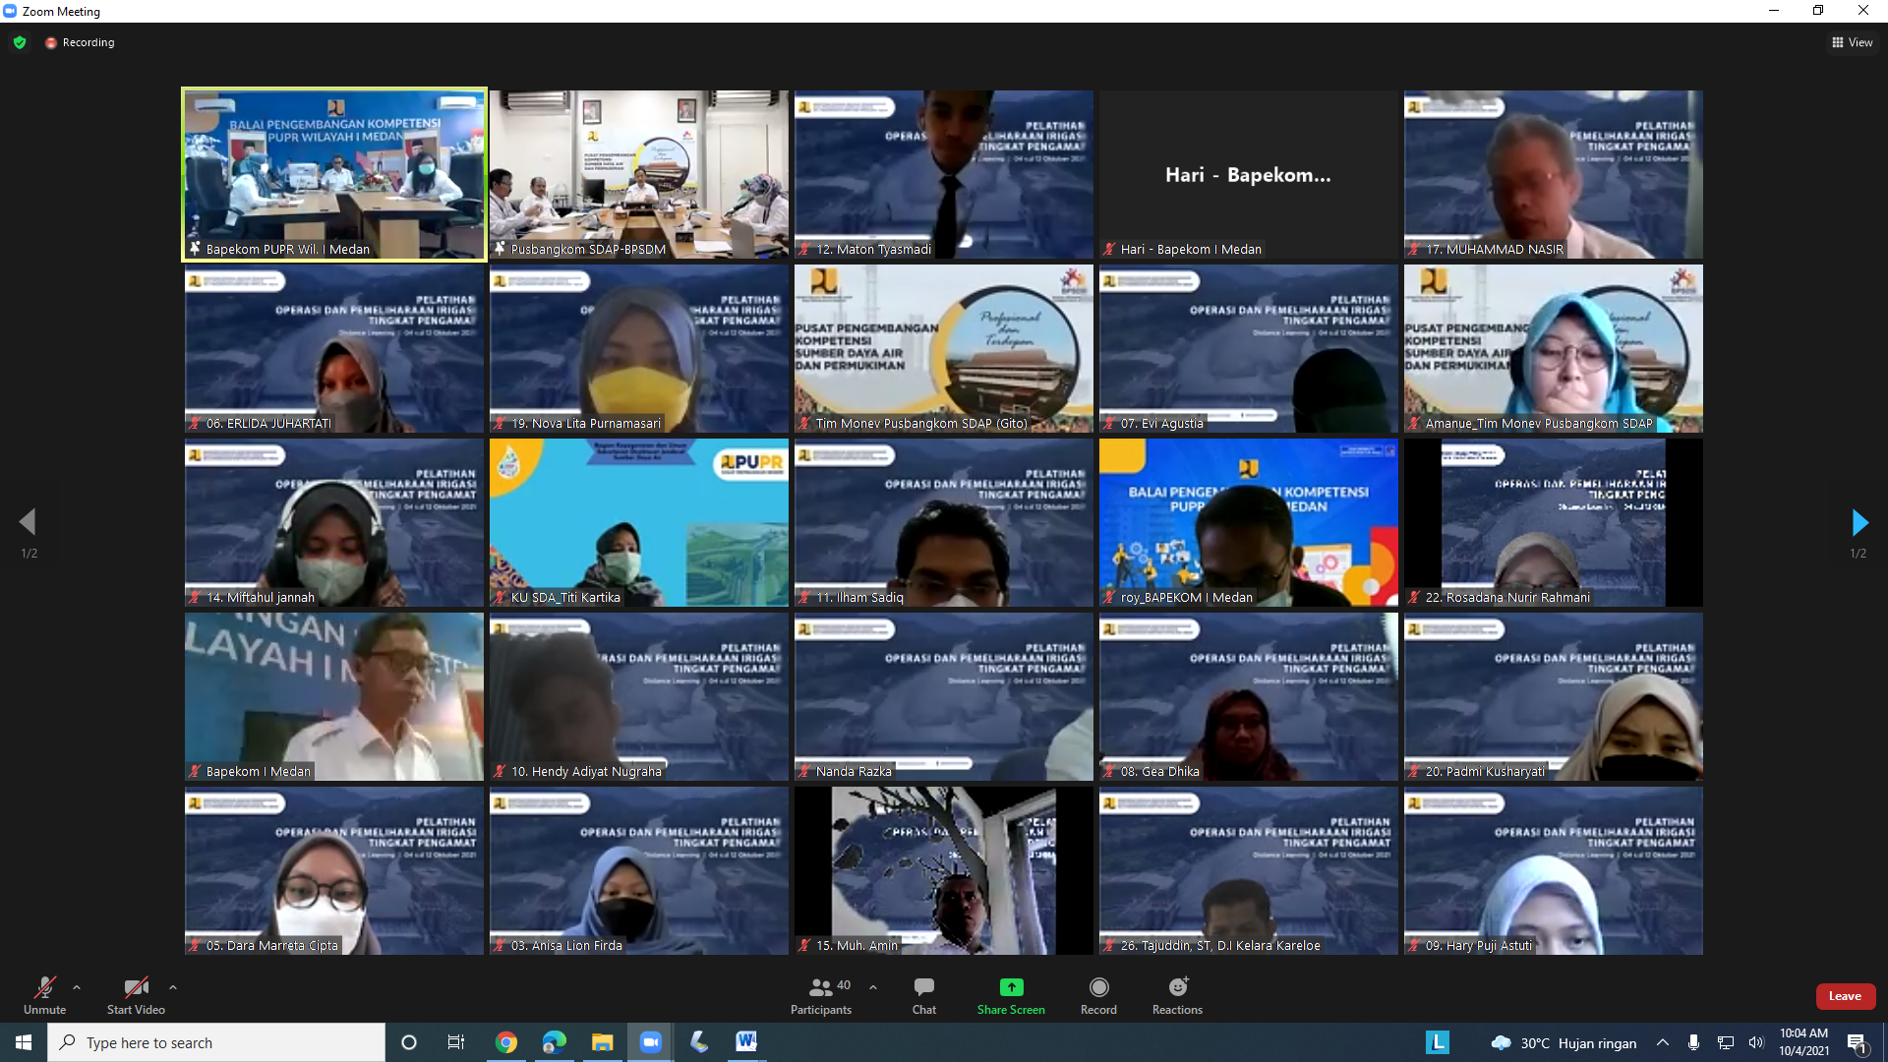Click the Recording indicator
Image resolution: width=1888 pixels, height=1062 pixels.
[x=80, y=42]
